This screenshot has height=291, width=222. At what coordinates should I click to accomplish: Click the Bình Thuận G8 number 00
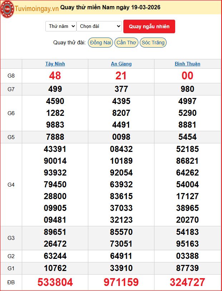(187, 76)
